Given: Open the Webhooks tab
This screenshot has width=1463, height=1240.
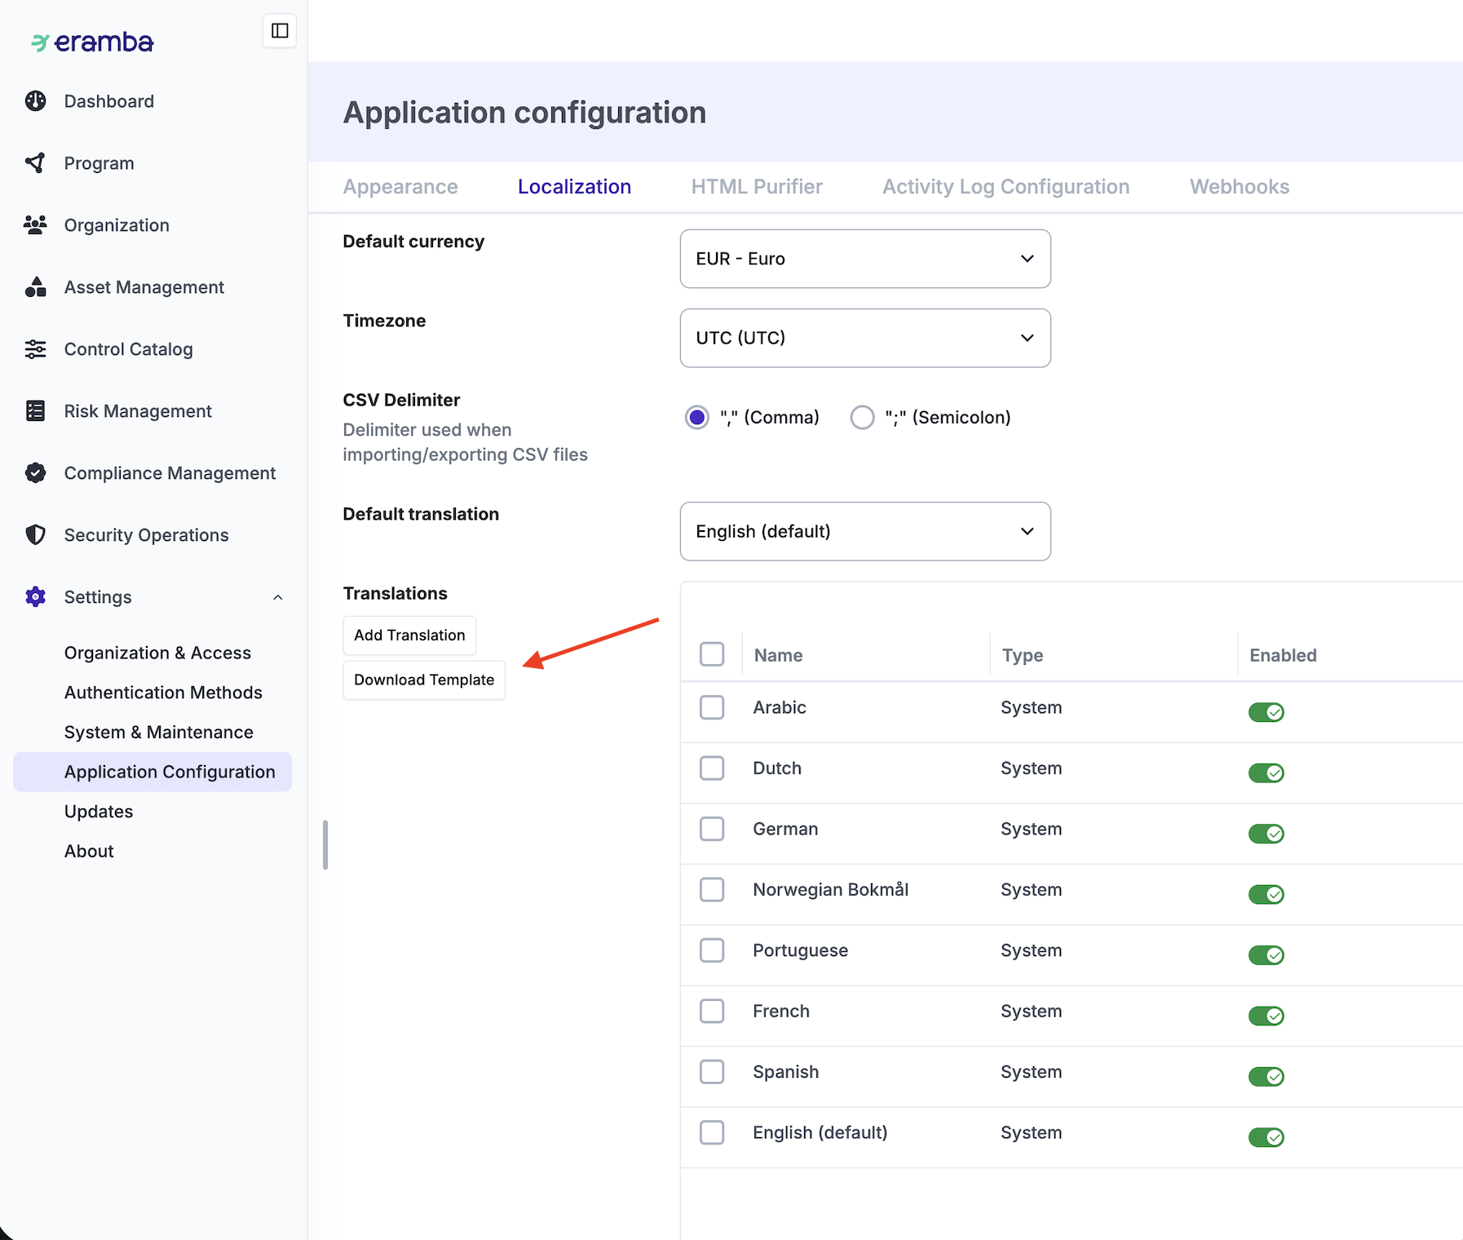Looking at the screenshot, I should click(x=1239, y=187).
